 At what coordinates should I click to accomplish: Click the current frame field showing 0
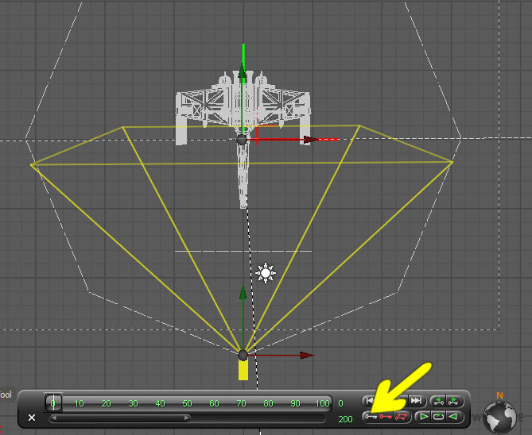point(340,403)
